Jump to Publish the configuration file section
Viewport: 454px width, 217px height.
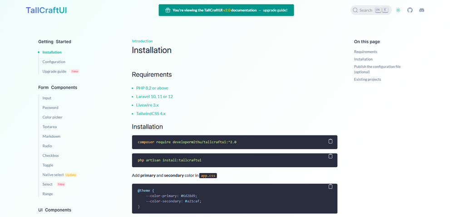tap(377, 67)
